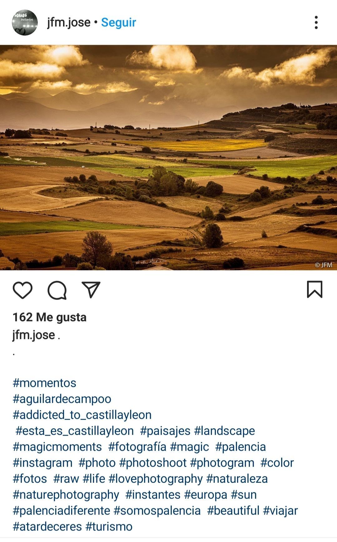Open hashtag #naturephotography
This screenshot has height=542, width=337.
(x=66, y=495)
